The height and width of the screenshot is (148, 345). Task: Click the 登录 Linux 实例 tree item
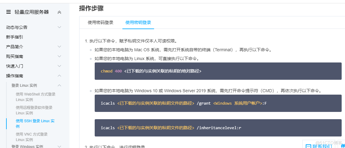tap(24, 85)
